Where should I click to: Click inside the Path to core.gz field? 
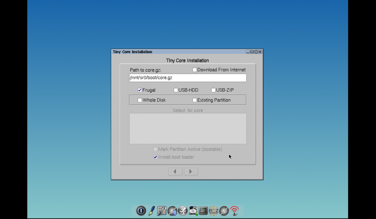[188, 78]
